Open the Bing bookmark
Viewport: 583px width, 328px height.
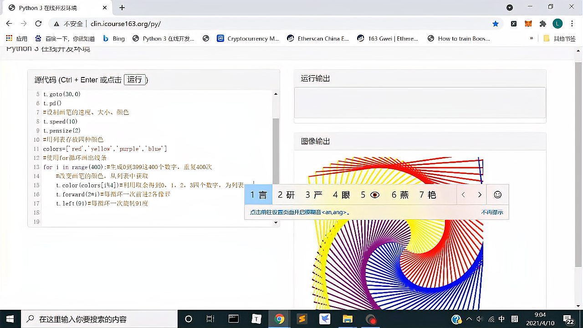click(114, 39)
